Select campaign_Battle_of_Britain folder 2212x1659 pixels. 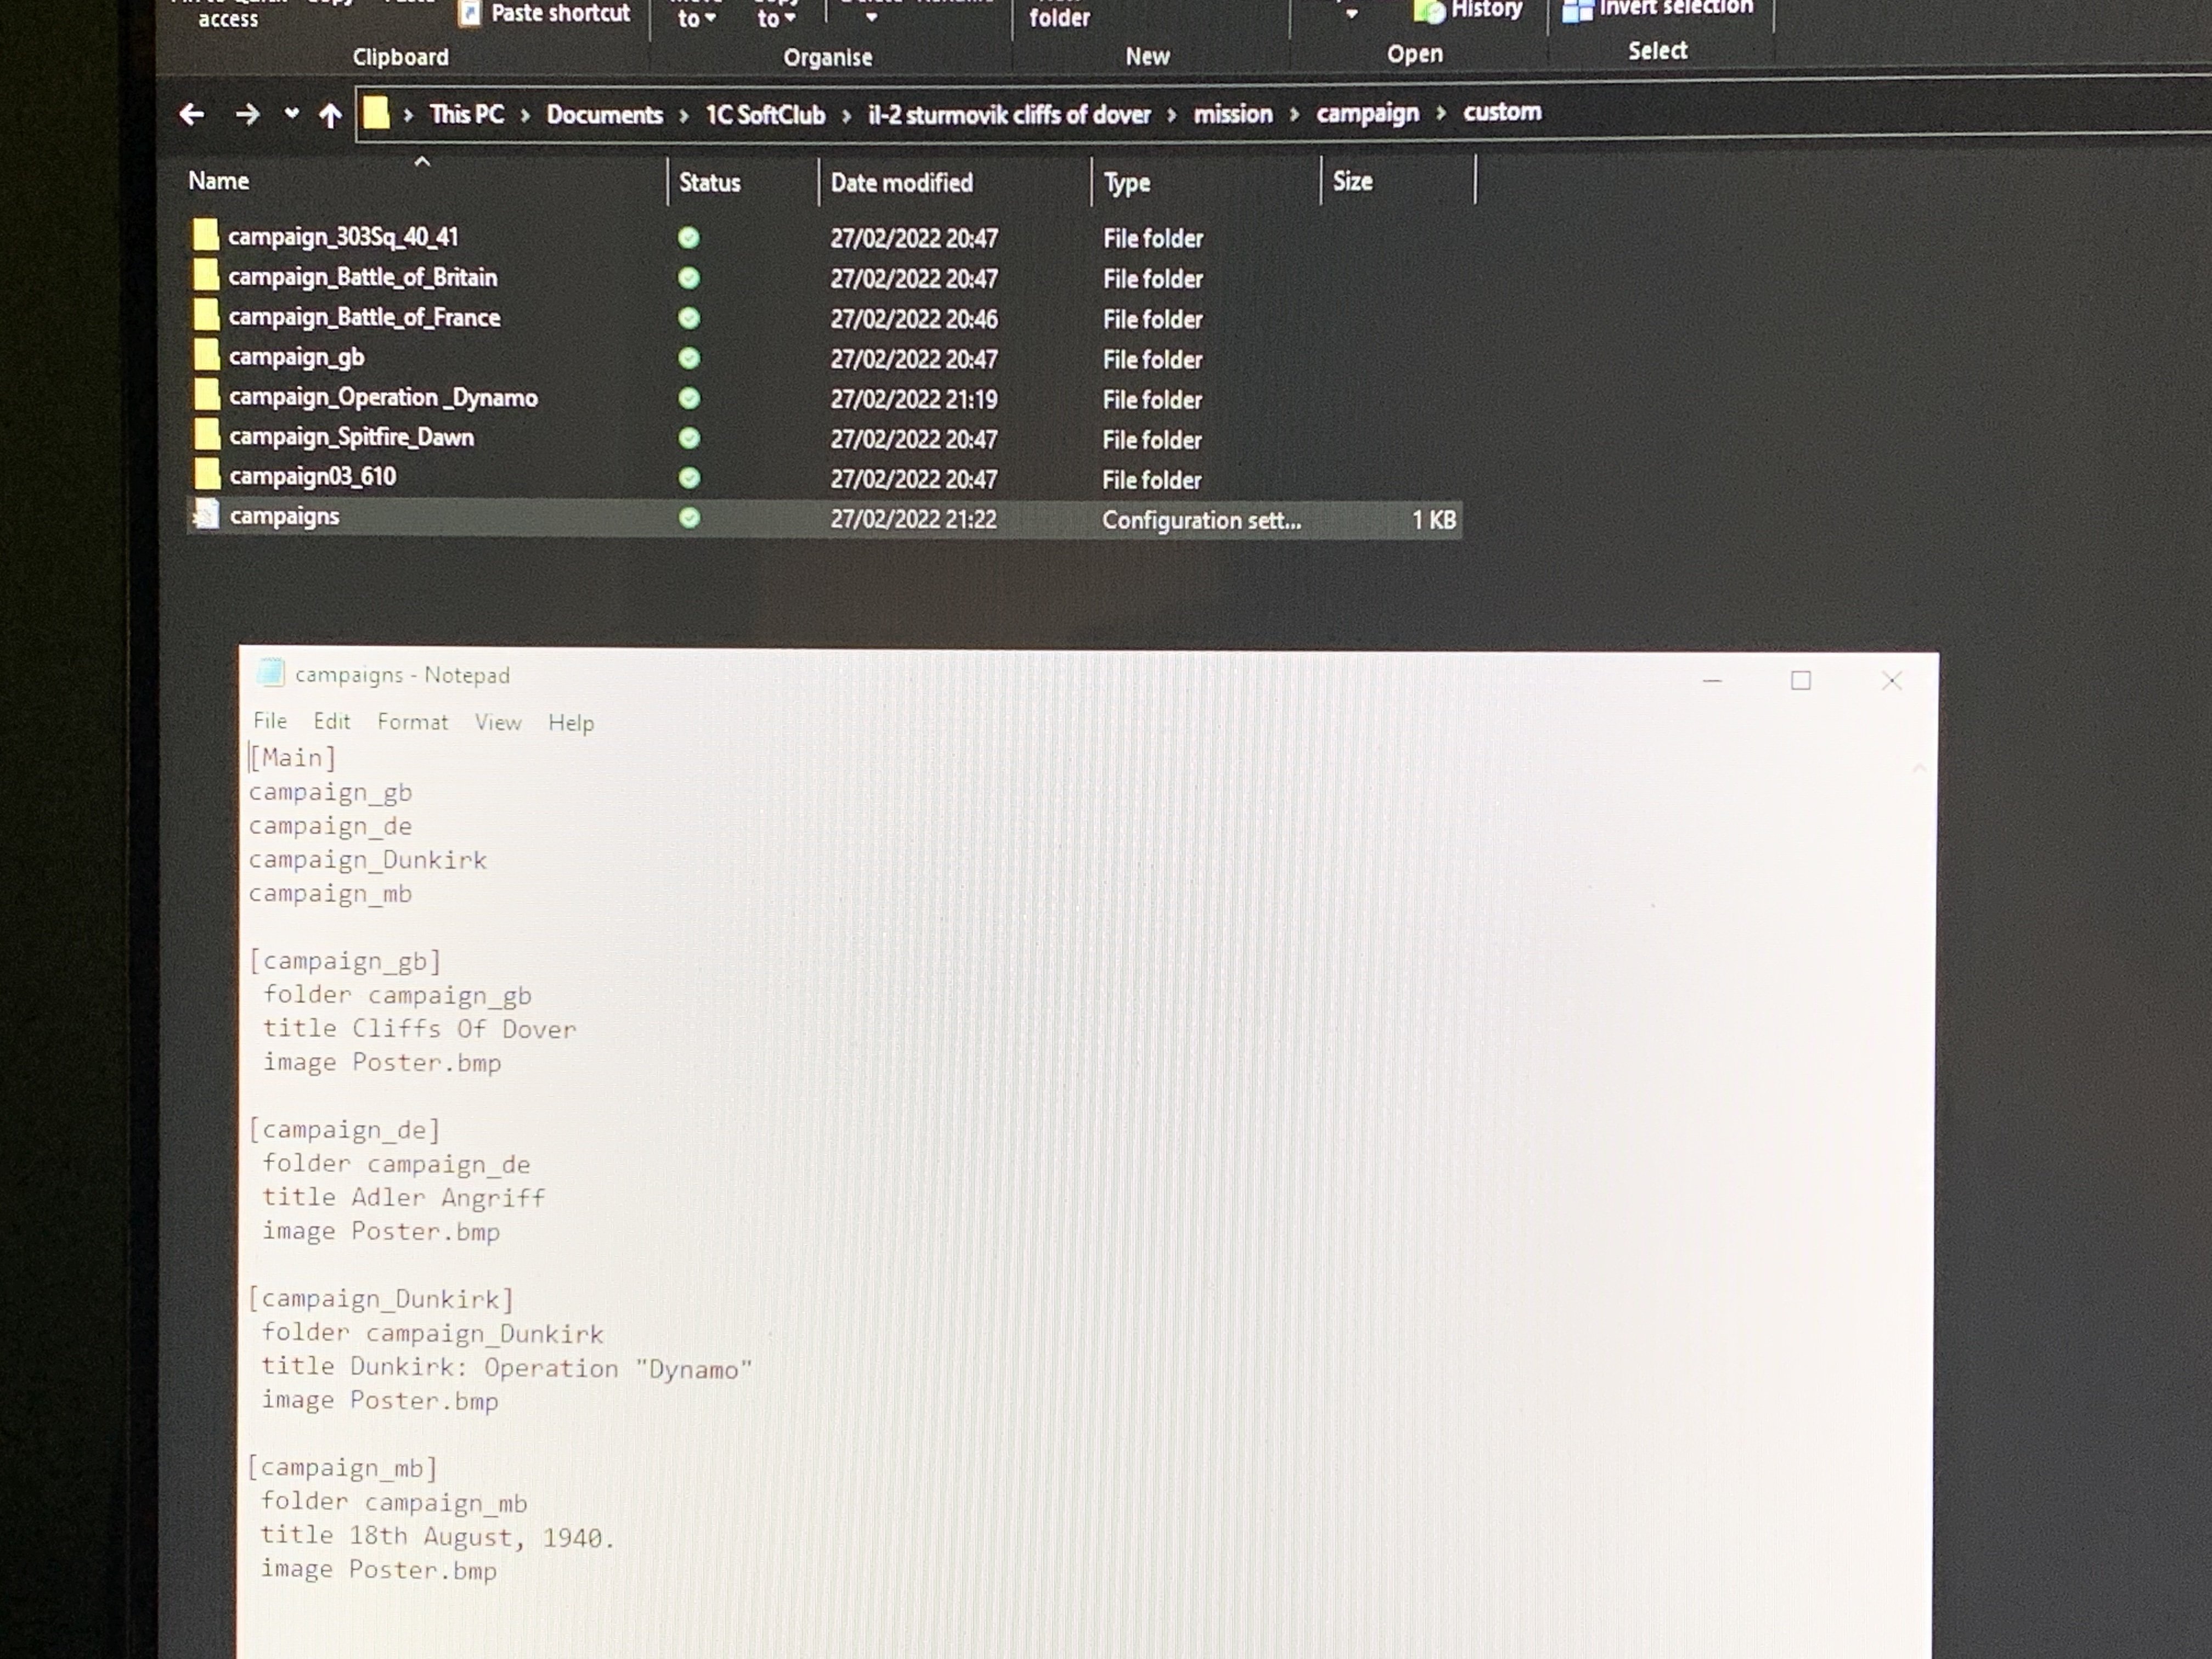(362, 277)
